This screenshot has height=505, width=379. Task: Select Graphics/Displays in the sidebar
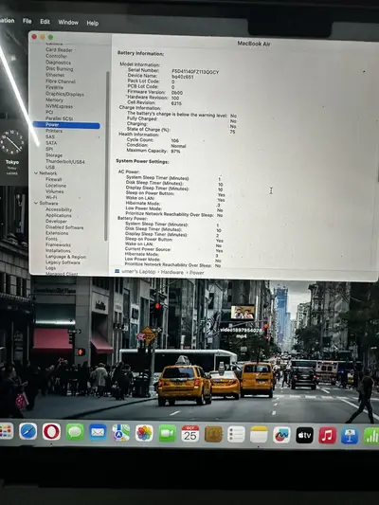coord(64,94)
